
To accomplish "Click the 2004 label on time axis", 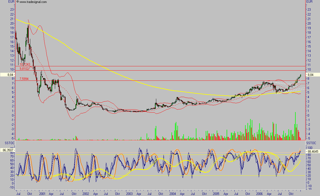I will pos(172,193).
